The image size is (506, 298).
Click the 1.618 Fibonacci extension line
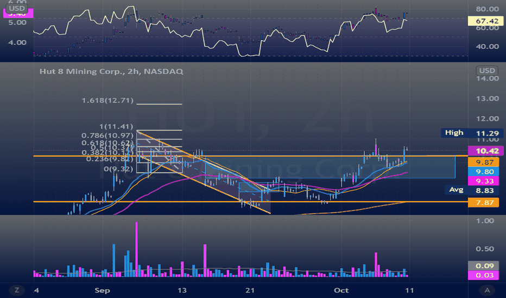(x=159, y=104)
